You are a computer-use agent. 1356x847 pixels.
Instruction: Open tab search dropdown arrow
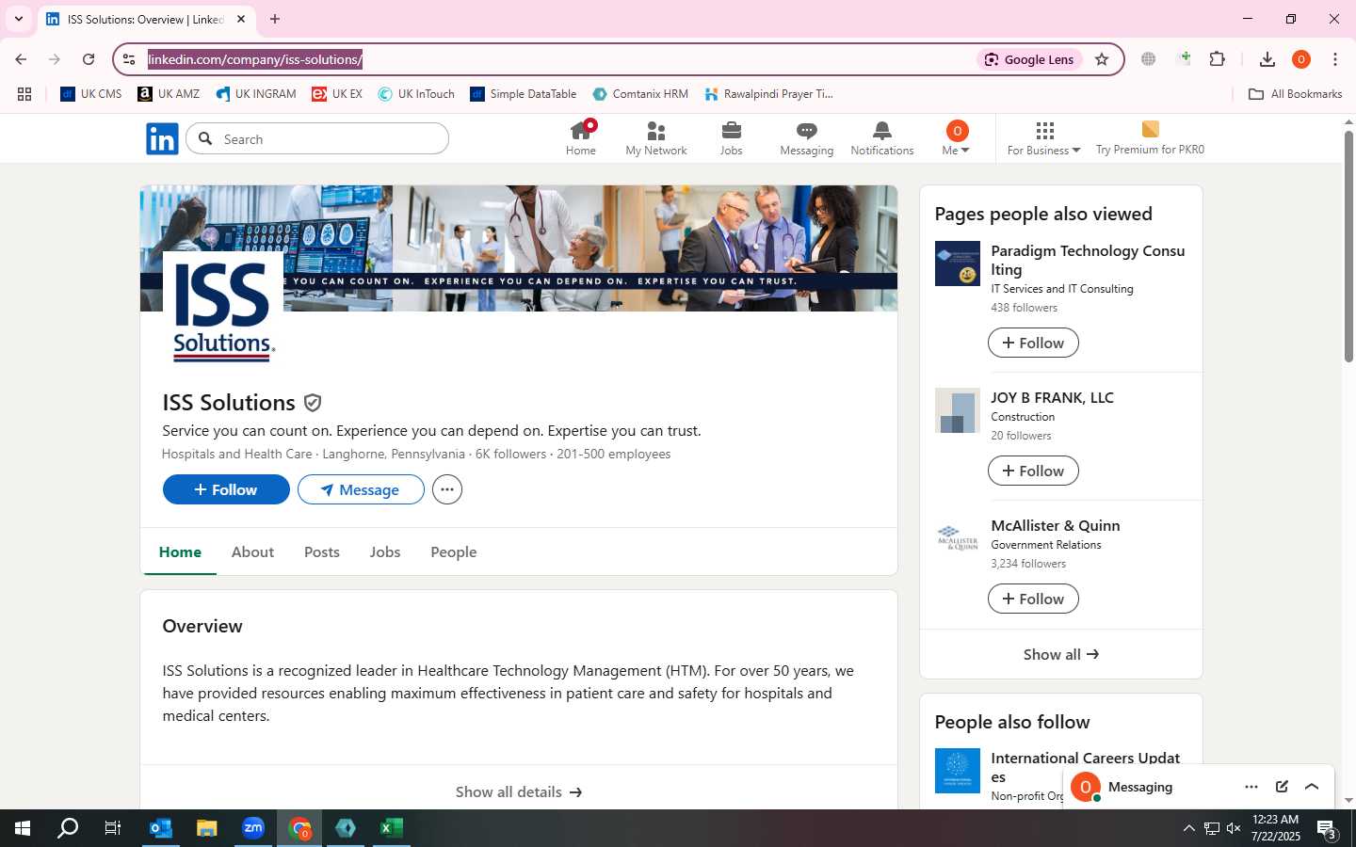point(19,19)
